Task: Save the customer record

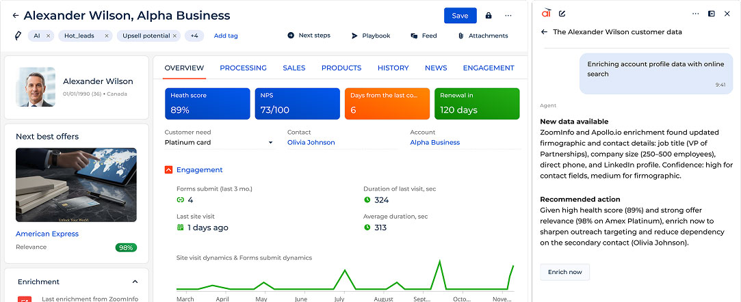Action: pyautogui.click(x=460, y=16)
